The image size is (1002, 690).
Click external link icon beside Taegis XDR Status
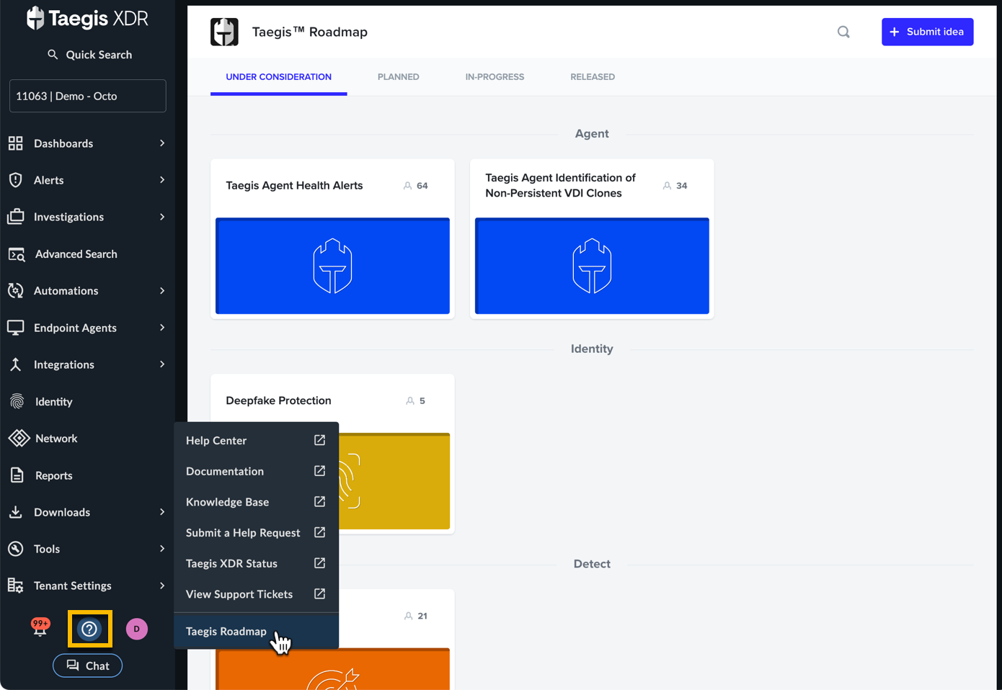320,563
